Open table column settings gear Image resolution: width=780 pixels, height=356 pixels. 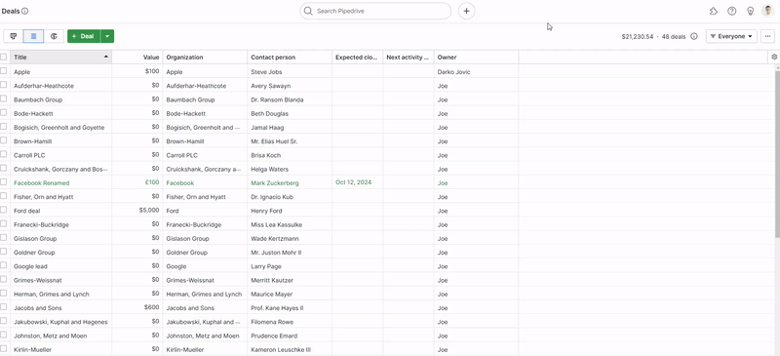[x=774, y=58]
